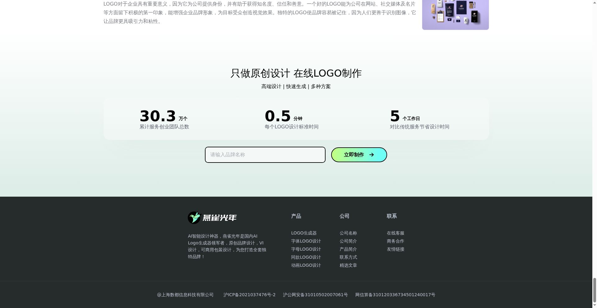Open the 精选文章 articles link

(x=348, y=265)
